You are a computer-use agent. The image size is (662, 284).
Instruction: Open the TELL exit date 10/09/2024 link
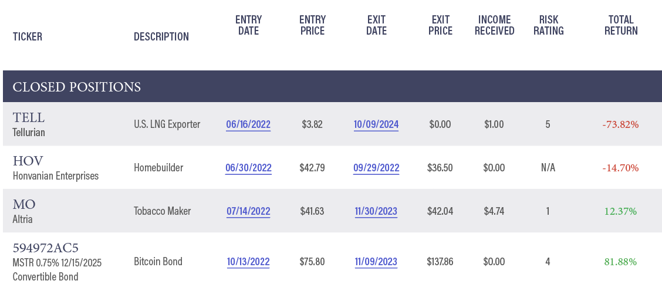click(376, 124)
